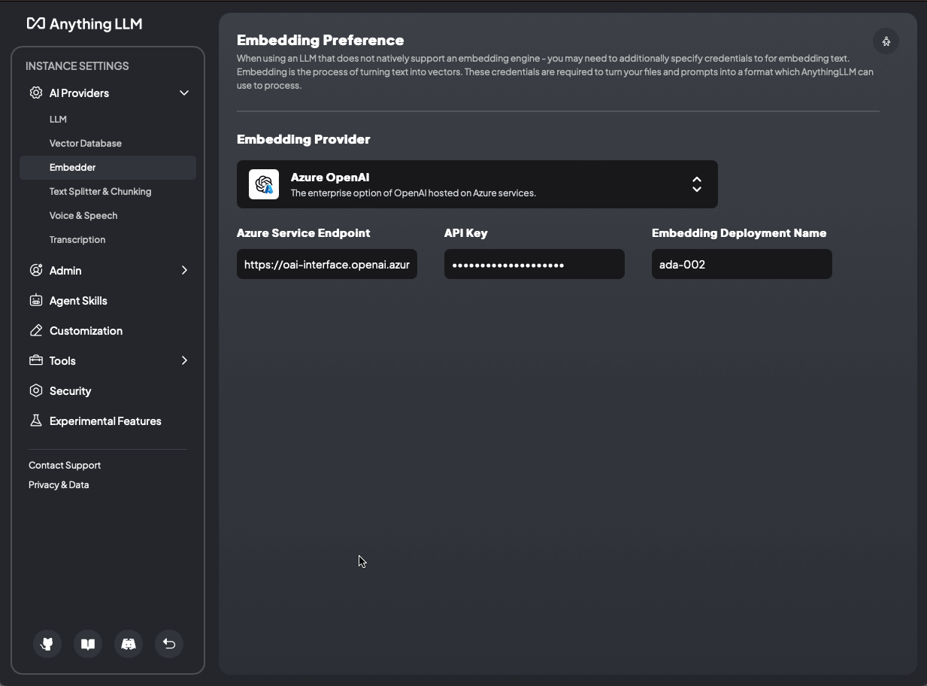
Task: Click the INSTANCE SETTINGS heading
Action: pyautogui.click(x=77, y=65)
